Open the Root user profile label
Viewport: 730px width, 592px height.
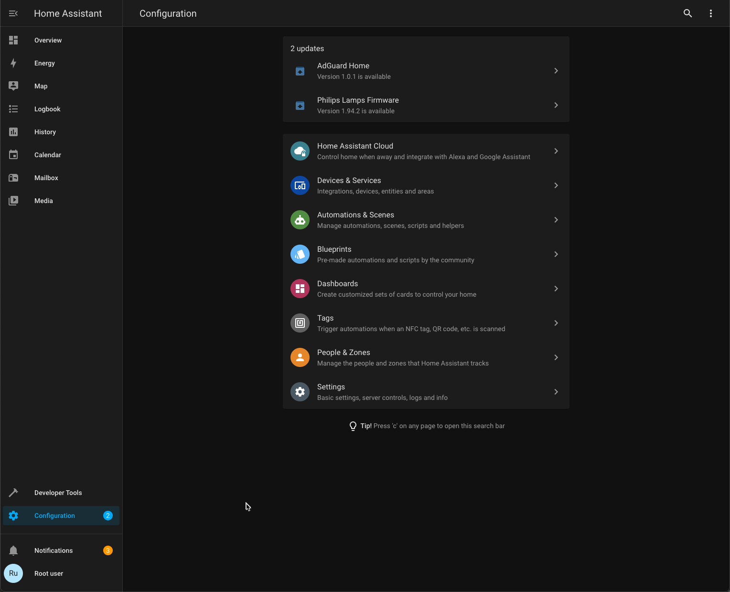pyautogui.click(x=49, y=573)
